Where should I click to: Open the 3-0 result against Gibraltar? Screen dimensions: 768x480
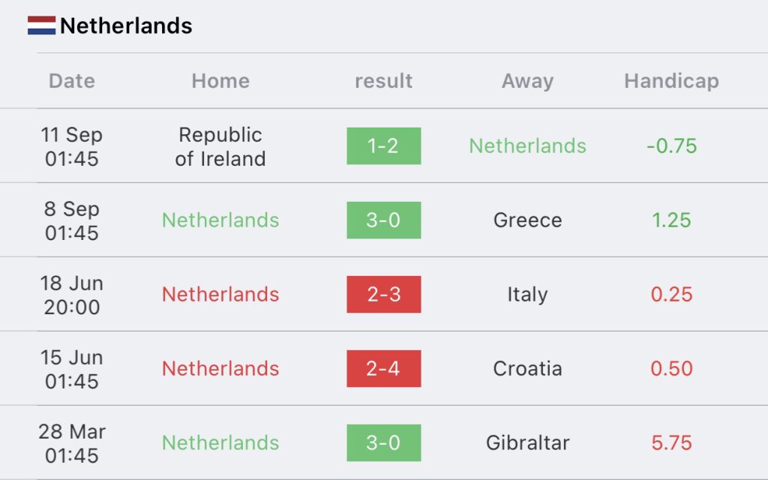click(x=383, y=442)
